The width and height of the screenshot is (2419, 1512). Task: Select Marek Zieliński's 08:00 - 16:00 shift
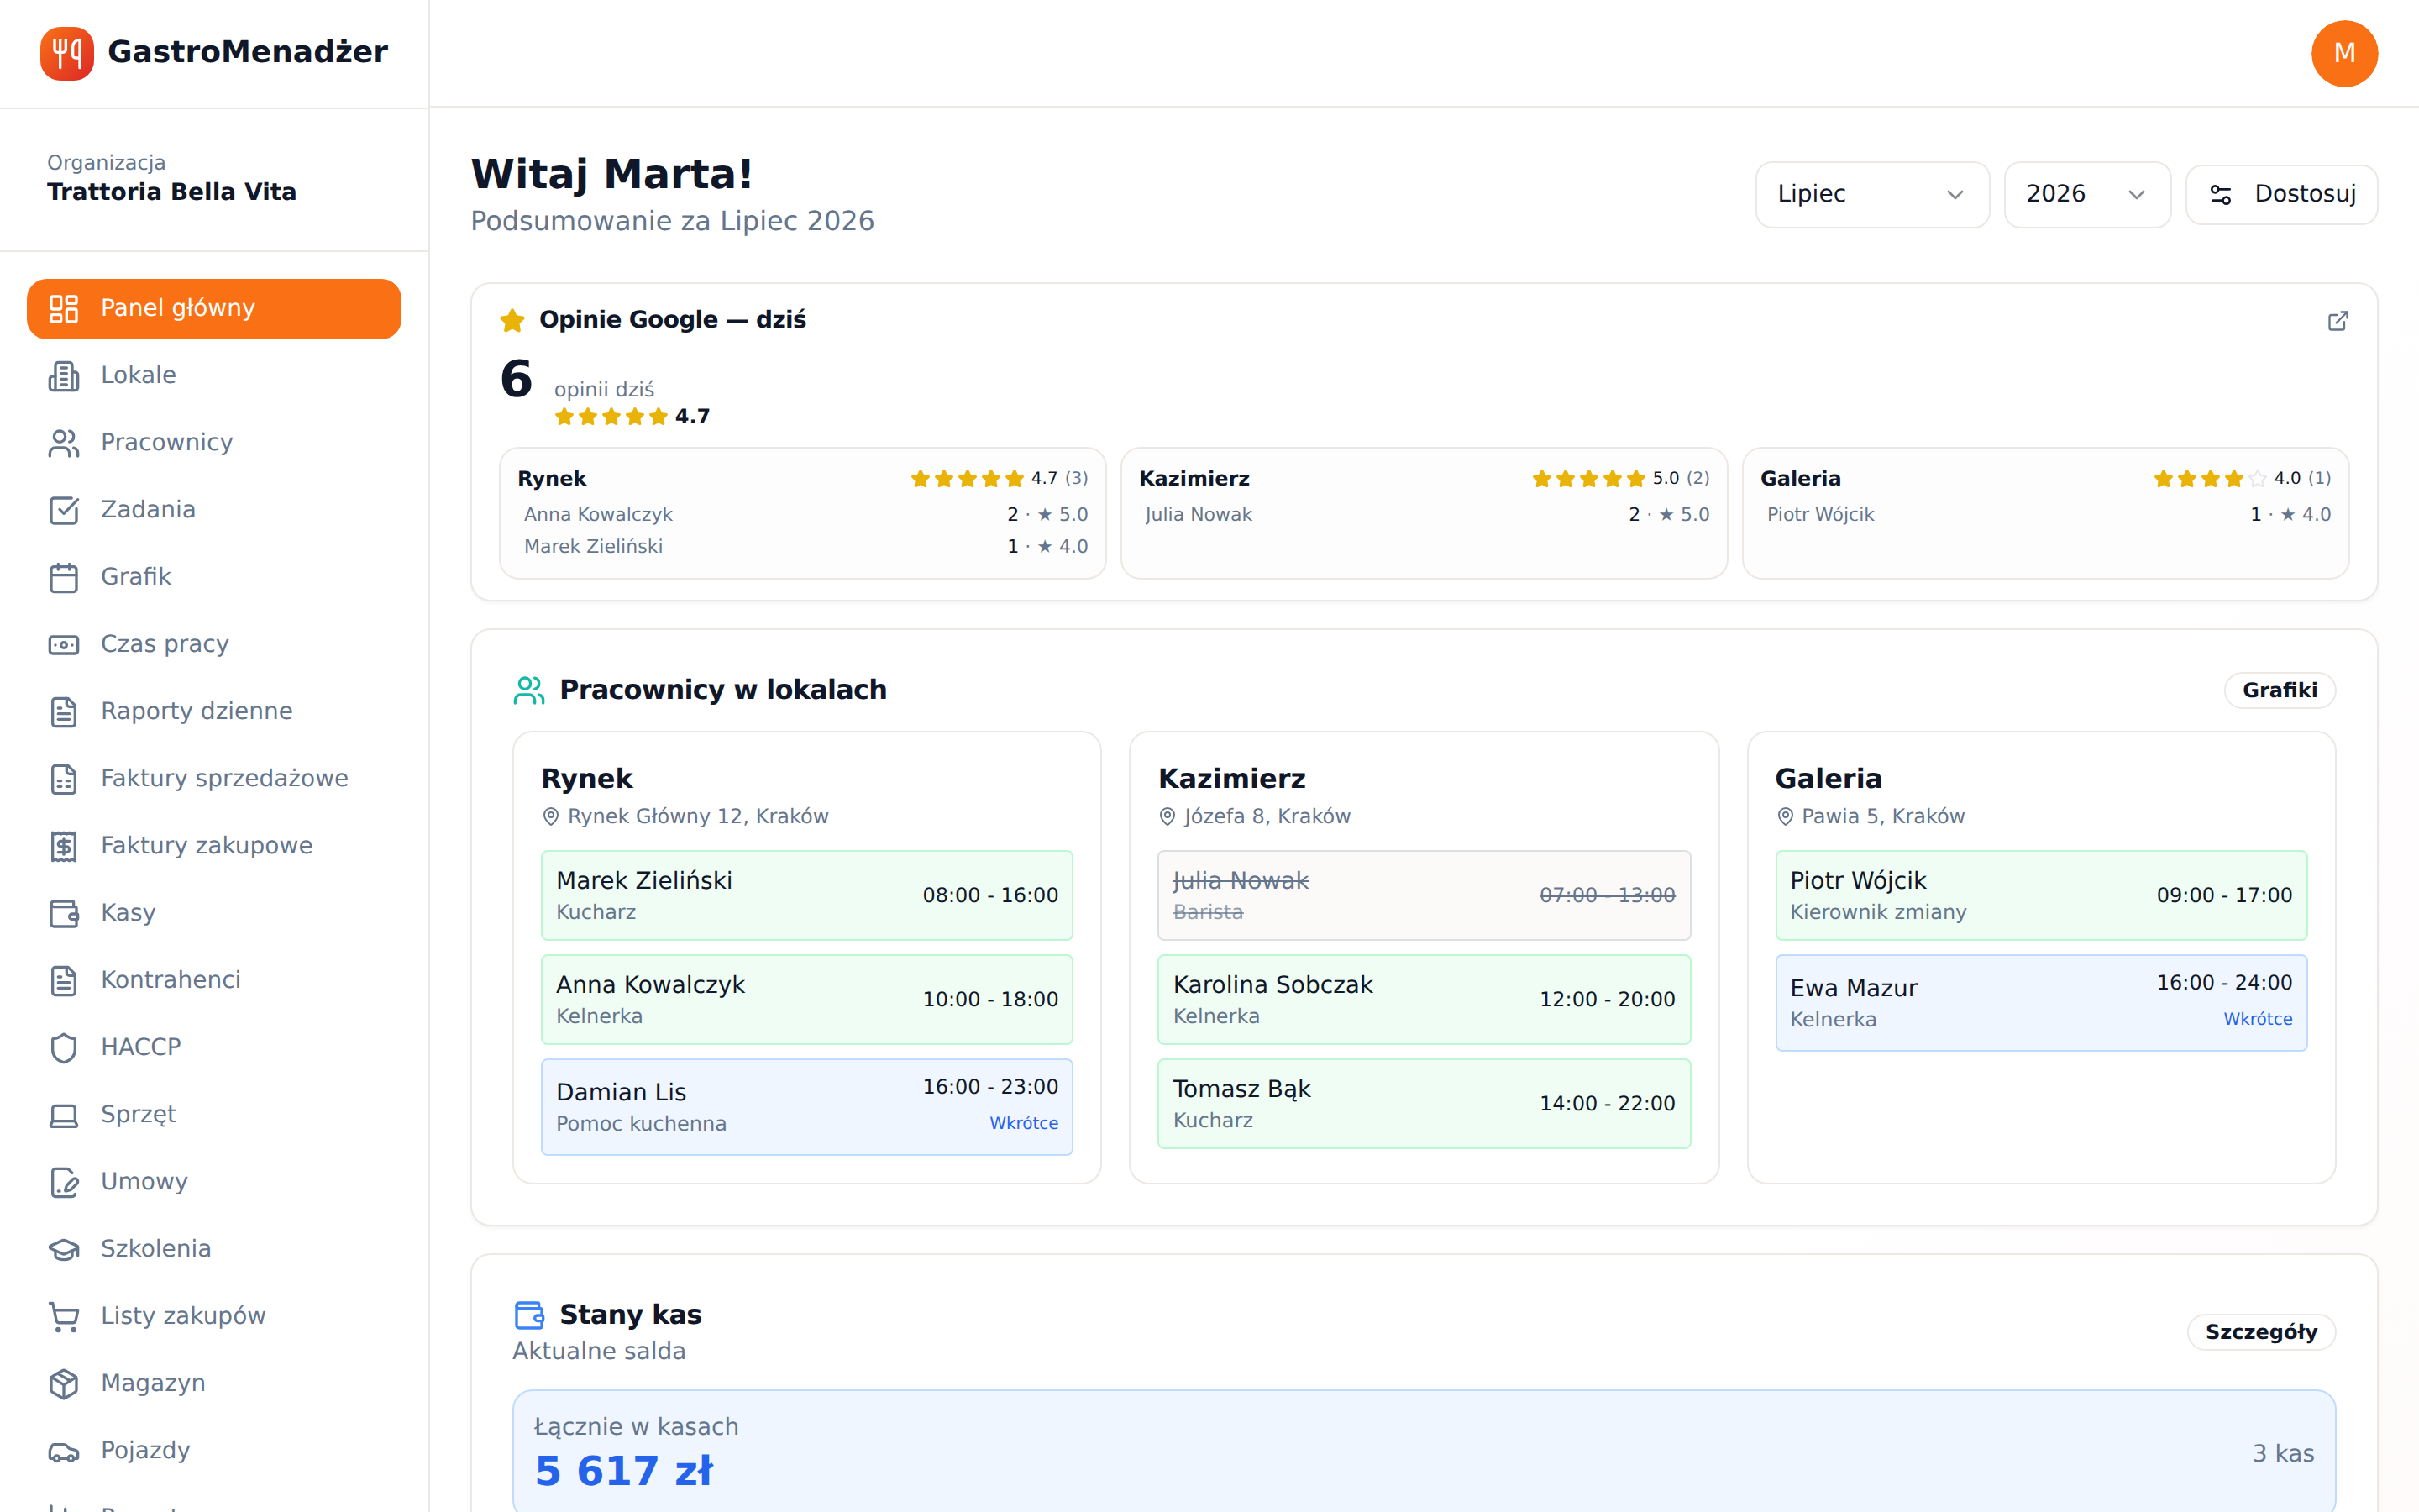(806, 895)
